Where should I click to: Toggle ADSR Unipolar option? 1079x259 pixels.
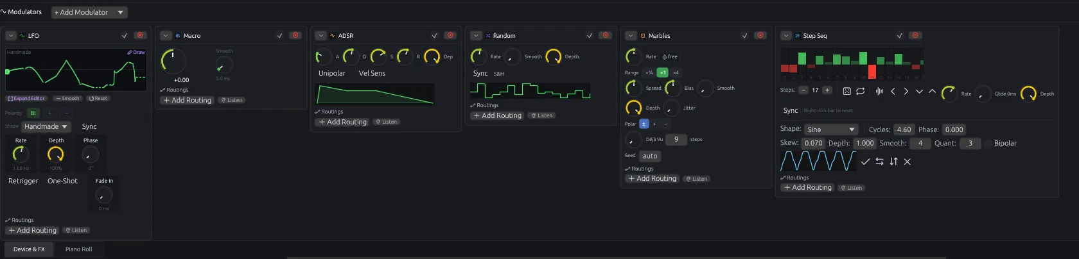click(332, 74)
